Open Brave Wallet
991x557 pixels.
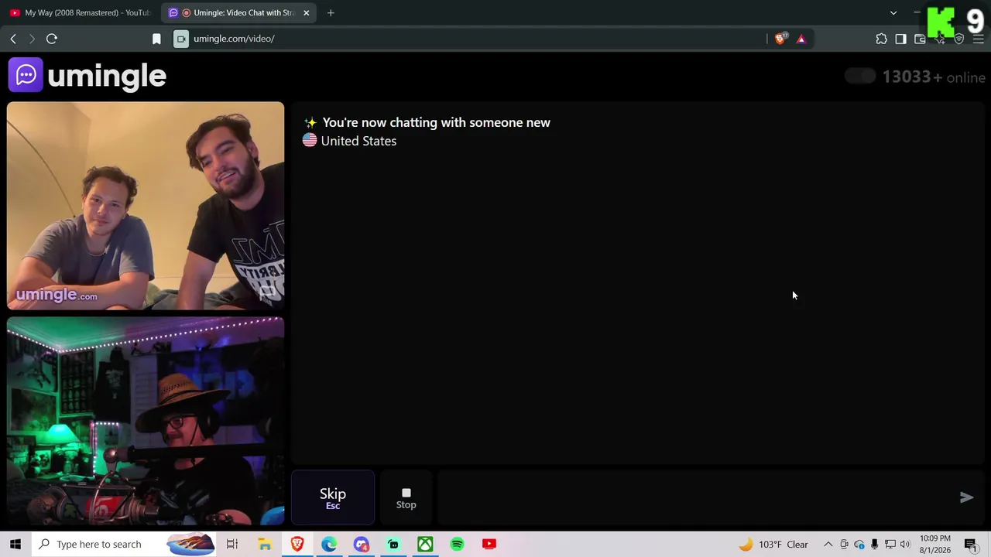pyautogui.click(x=920, y=39)
